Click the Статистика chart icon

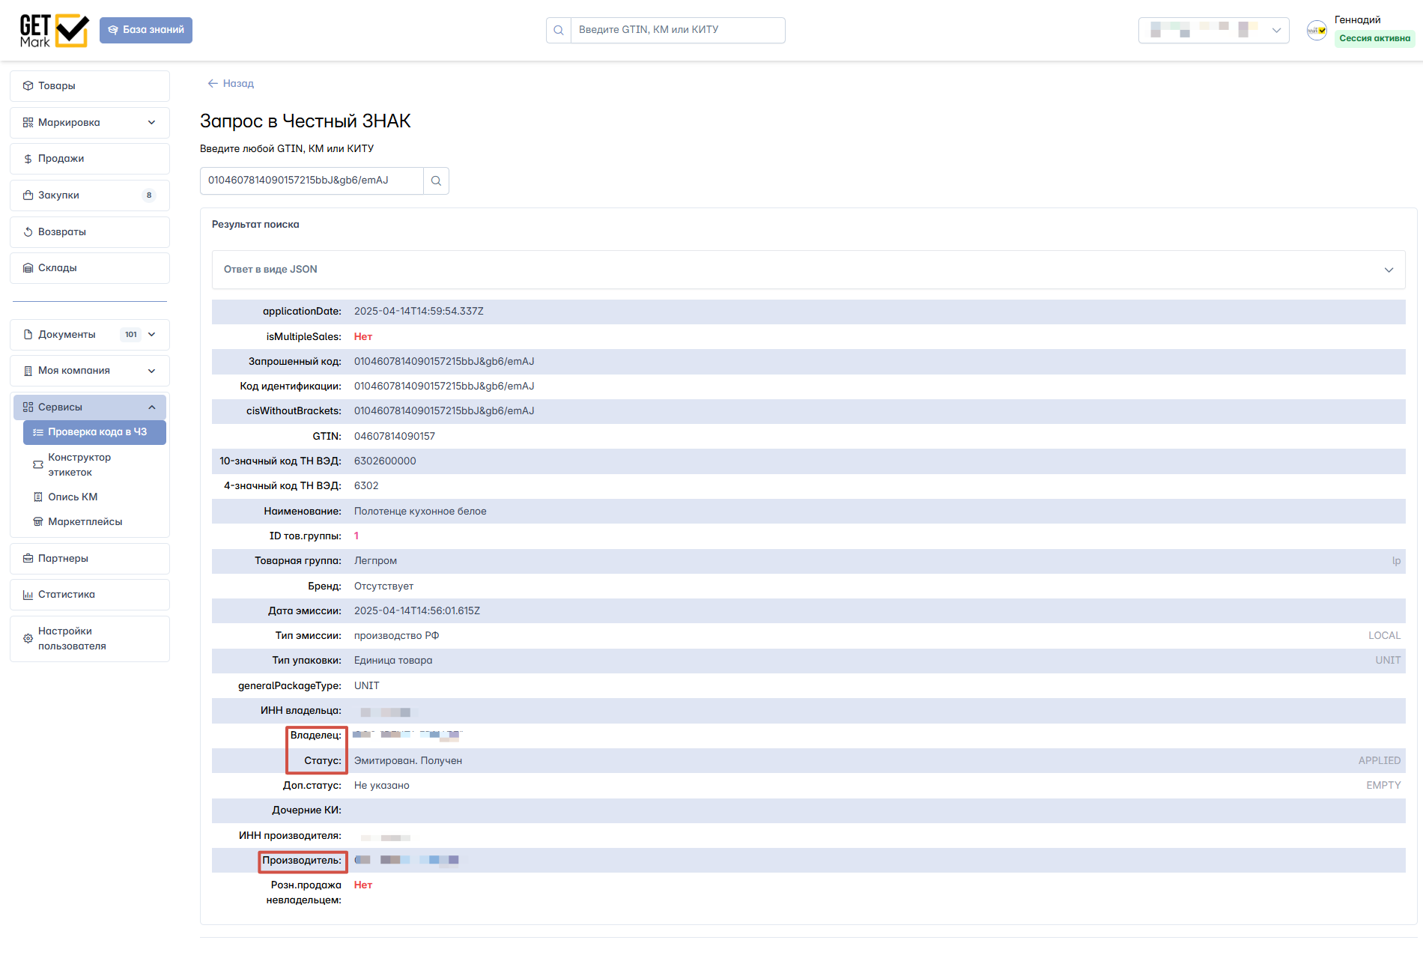[x=28, y=595]
